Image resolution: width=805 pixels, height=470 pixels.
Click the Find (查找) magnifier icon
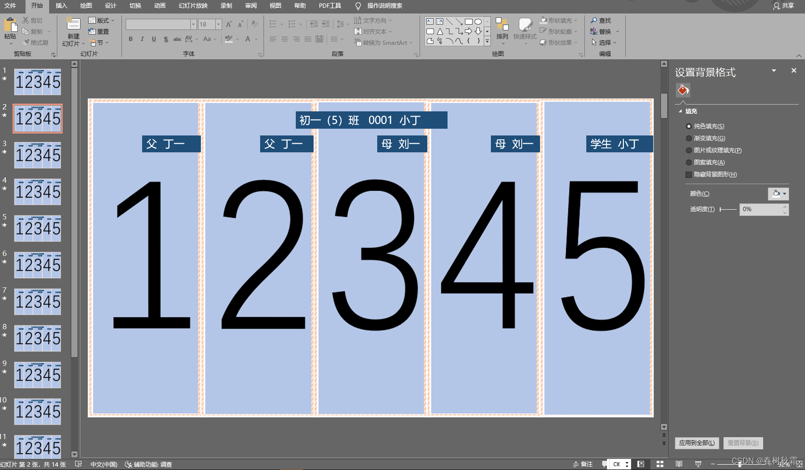click(x=594, y=20)
